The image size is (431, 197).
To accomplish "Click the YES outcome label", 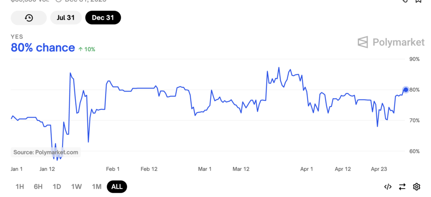I will click(x=17, y=37).
